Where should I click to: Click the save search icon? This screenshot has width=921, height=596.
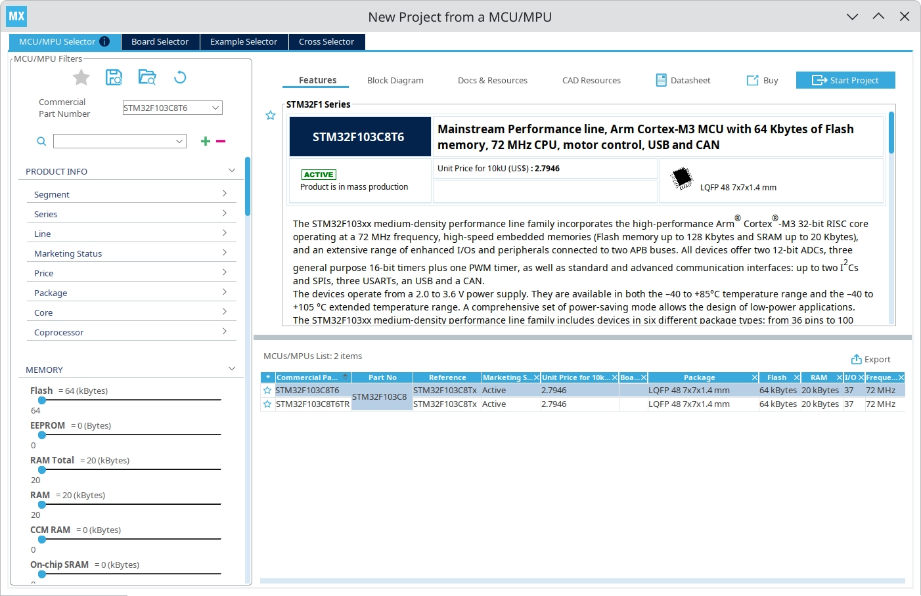click(114, 77)
